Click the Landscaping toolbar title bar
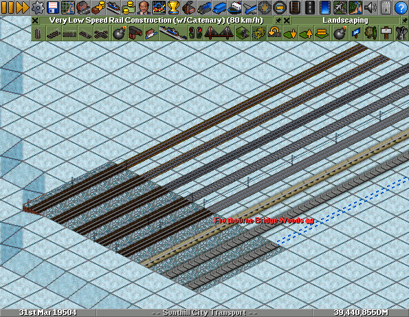Screen dimensions: 409x317 345,21
